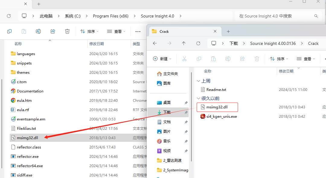Sort by 修改日期 column in Crack window

[286, 71]
